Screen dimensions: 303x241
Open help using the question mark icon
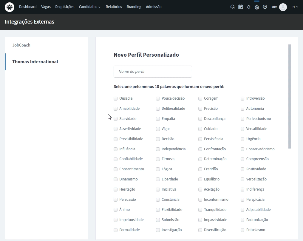(x=265, y=7)
